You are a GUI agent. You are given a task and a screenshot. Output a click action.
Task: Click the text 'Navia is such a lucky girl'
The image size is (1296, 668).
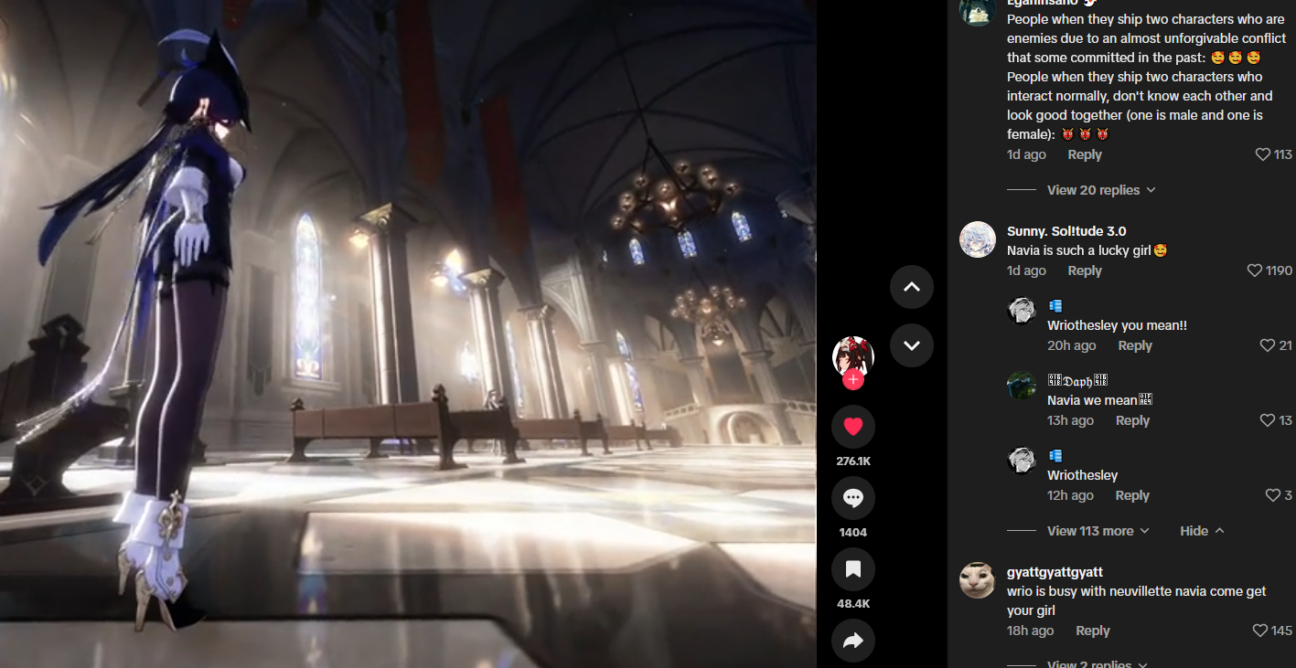click(x=1078, y=250)
